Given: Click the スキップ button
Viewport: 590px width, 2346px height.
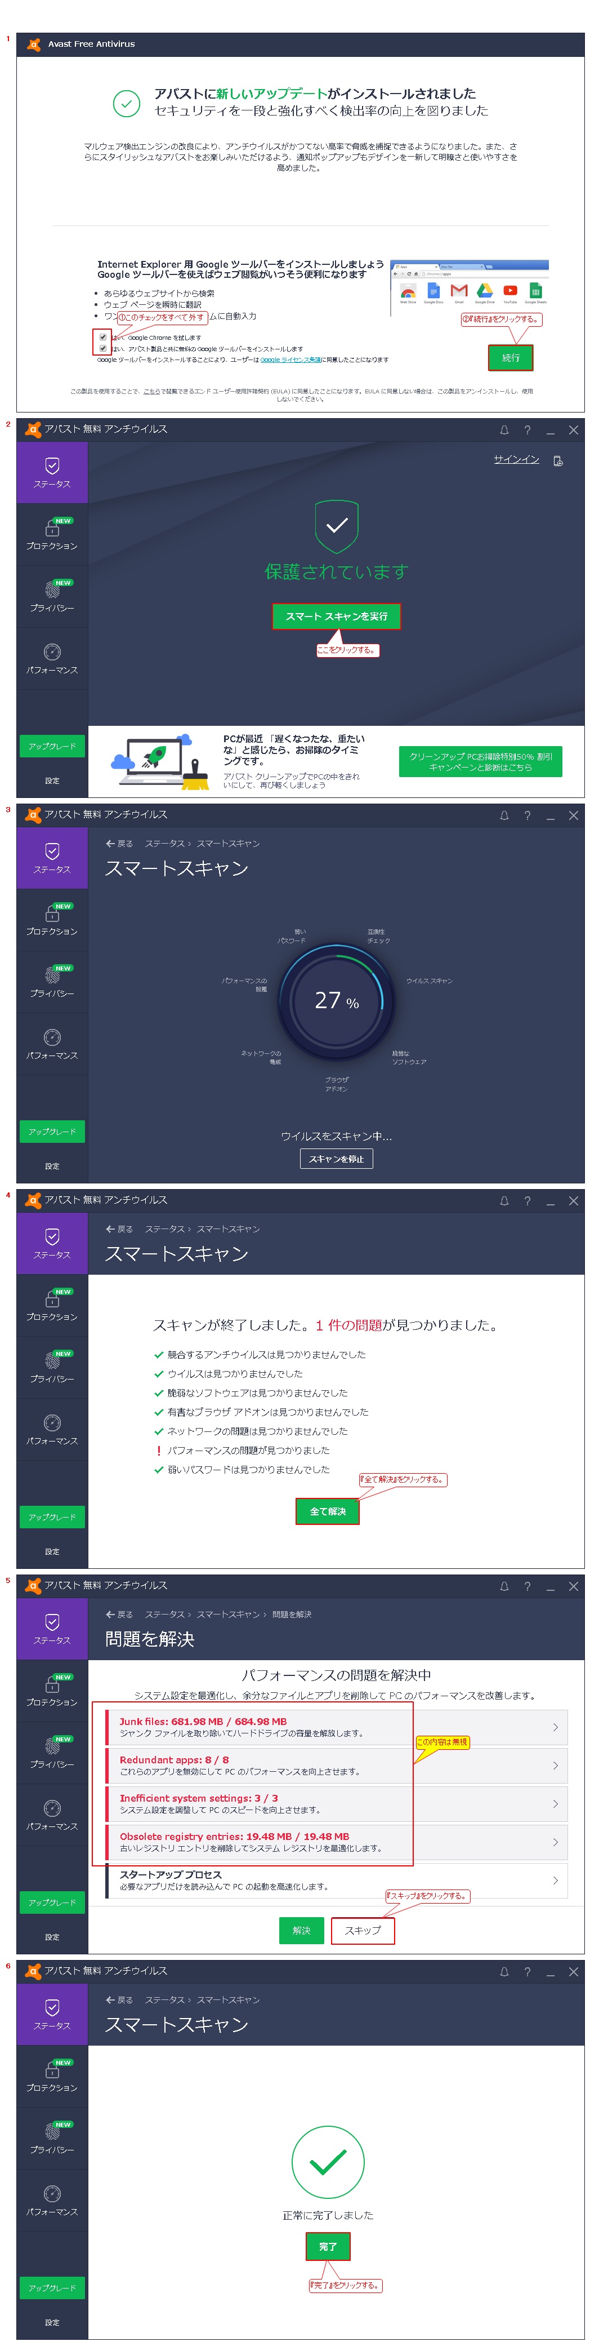Looking at the screenshot, I should tap(363, 1930).
